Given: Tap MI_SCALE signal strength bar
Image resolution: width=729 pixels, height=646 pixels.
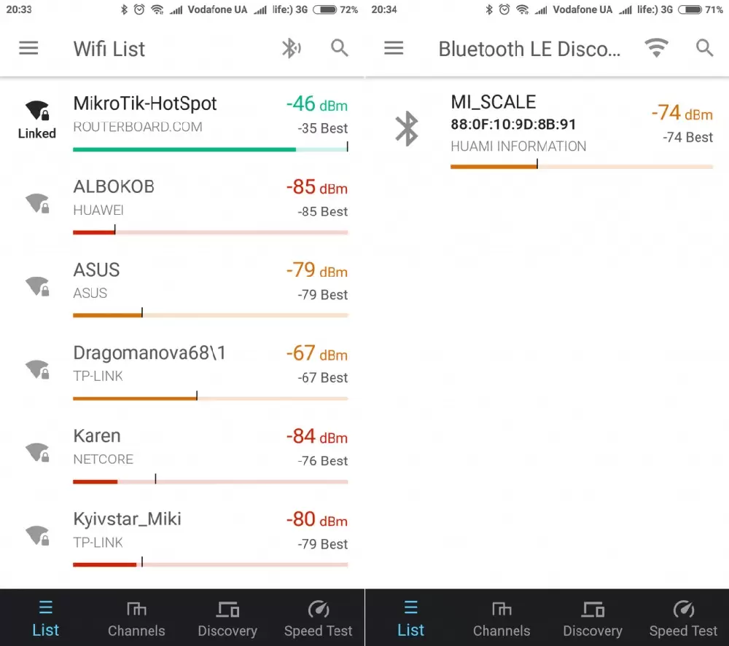Looking at the screenshot, I should click(x=582, y=166).
